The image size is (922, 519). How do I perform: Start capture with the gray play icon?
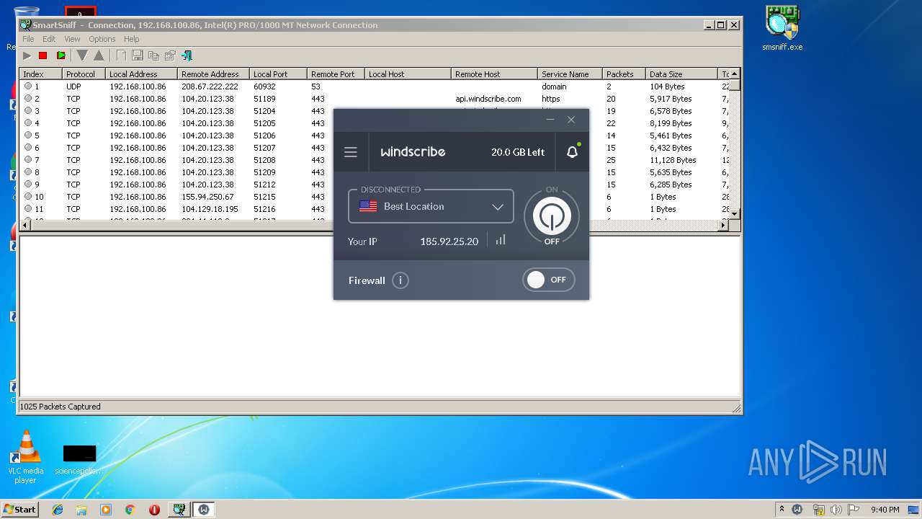point(27,56)
